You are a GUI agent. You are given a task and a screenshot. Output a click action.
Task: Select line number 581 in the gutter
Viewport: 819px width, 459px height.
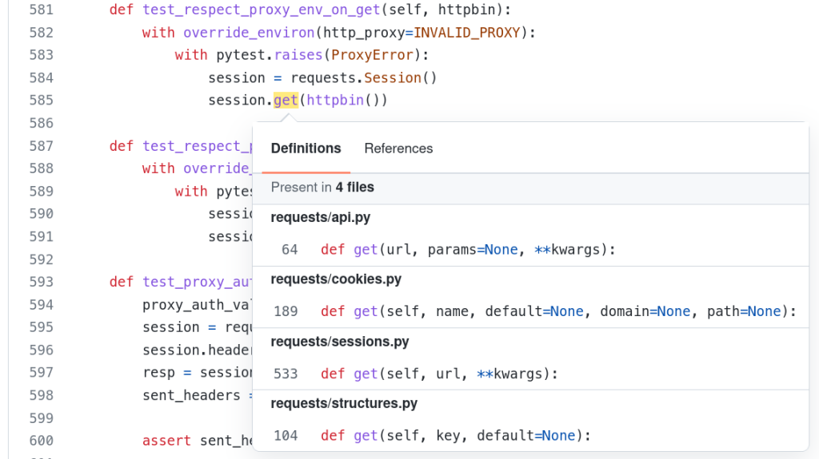(x=40, y=10)
